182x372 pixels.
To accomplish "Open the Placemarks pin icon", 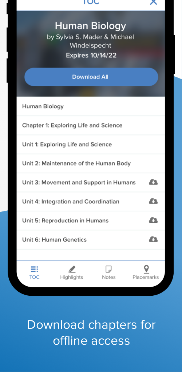I will (146, 269).
